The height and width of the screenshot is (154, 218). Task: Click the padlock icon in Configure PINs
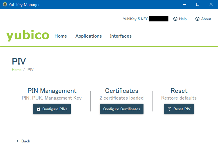pyautogui.click(x=39, y=109)
